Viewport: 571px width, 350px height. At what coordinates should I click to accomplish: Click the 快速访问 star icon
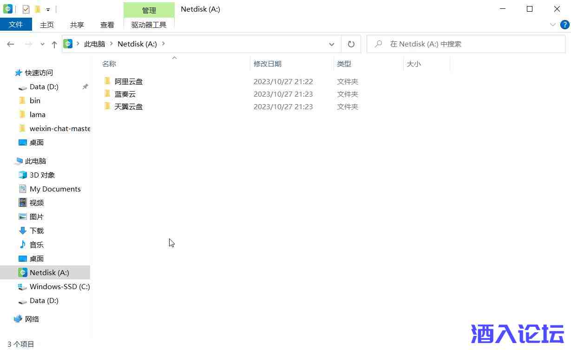click(19, 73)
